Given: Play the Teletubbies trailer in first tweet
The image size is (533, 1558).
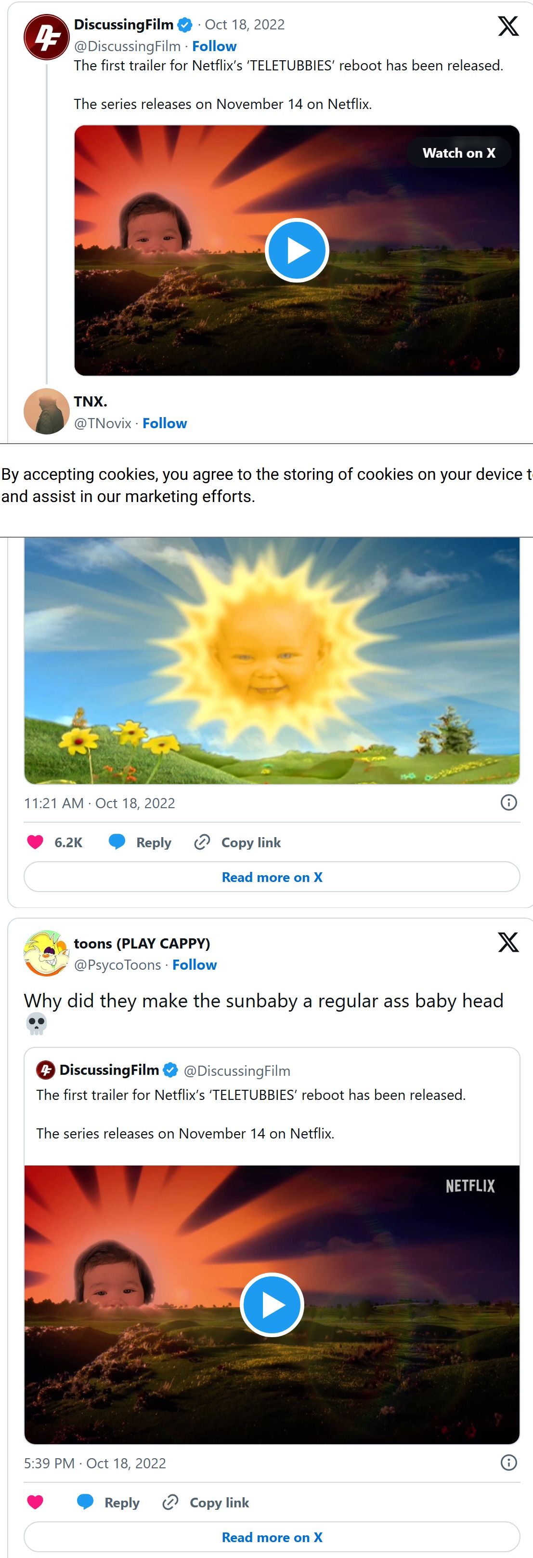Looking at the screenshot, I should tap(297, 250).
